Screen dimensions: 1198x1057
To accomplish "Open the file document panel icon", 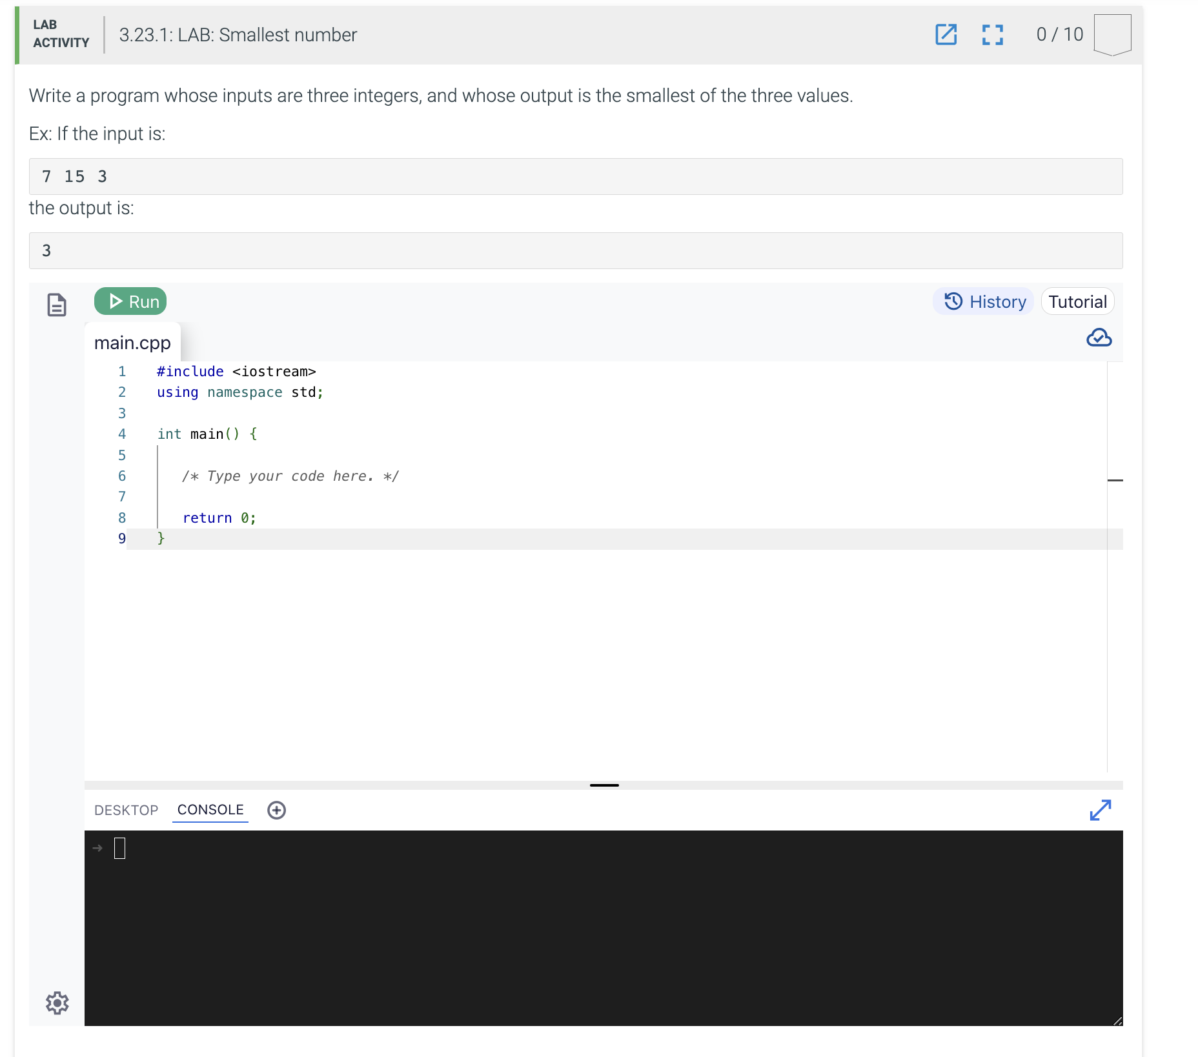I will coord(56,304).
